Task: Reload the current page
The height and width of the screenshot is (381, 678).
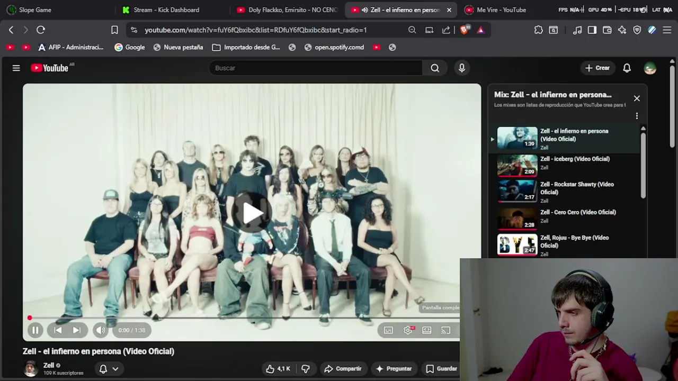Action: tap(41, 30)
